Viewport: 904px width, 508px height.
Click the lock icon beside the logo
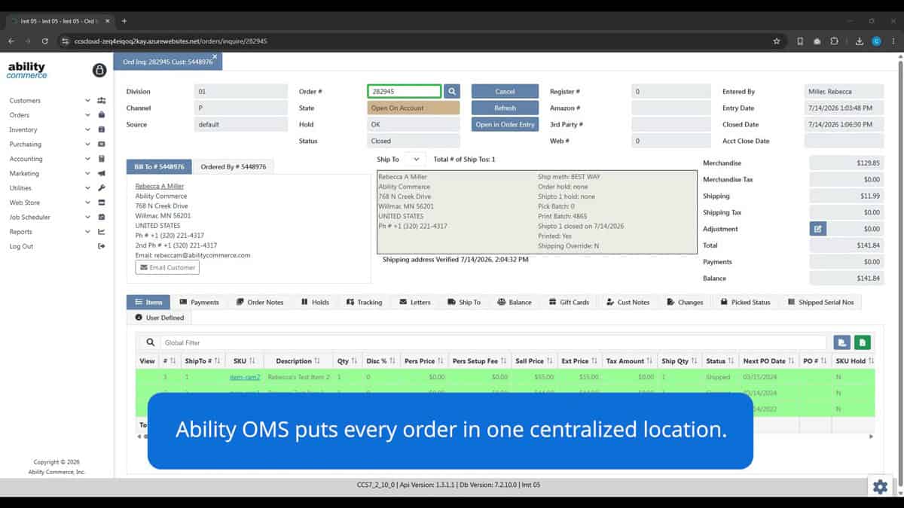[99, 70]
